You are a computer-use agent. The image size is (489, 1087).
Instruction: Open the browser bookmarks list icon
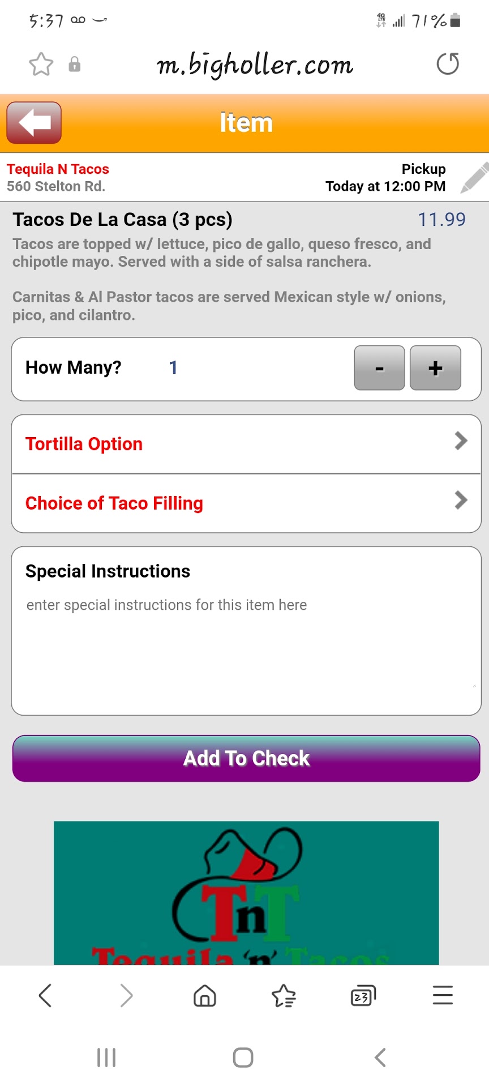click(x=284, y=995)
